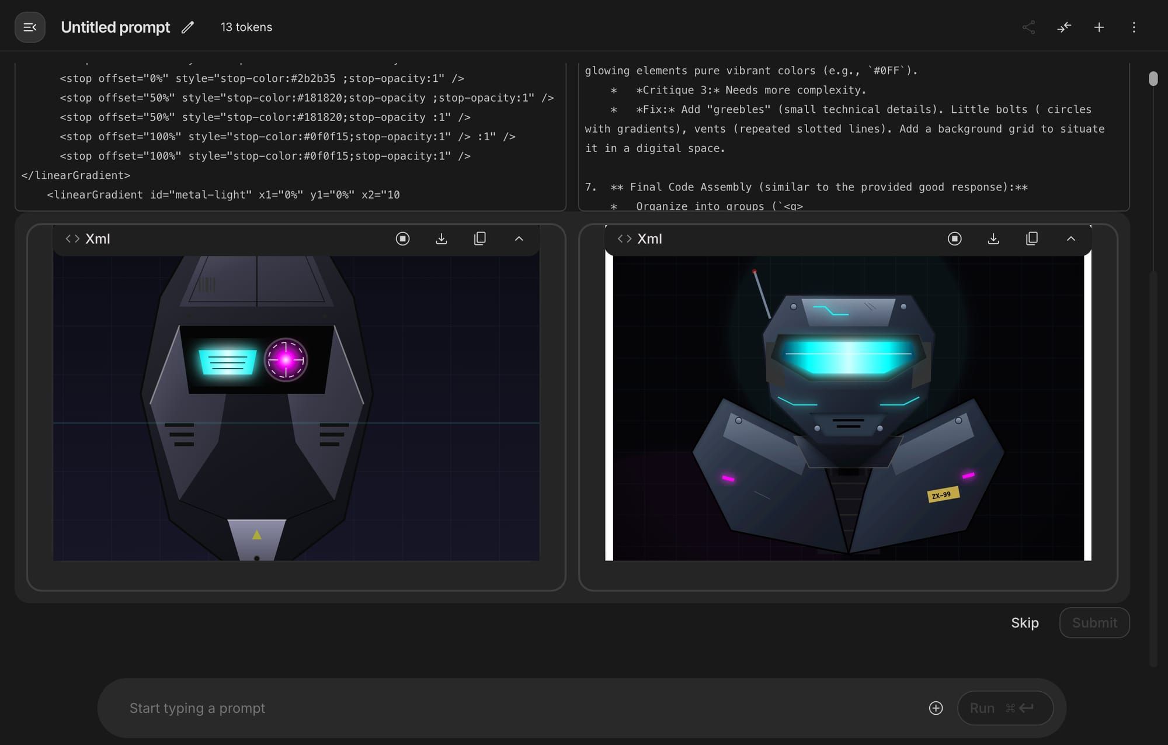This screenshot has width=1168, height=745.
Task: Download the left Xml output
Action: pos(442,238)
